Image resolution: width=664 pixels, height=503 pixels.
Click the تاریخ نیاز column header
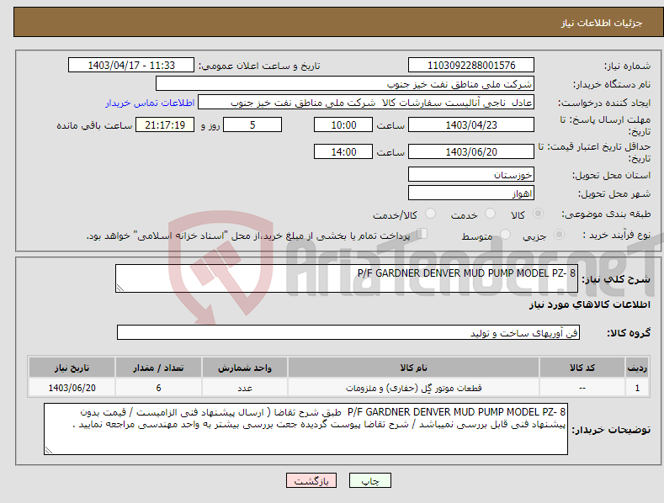click(72, 368)
